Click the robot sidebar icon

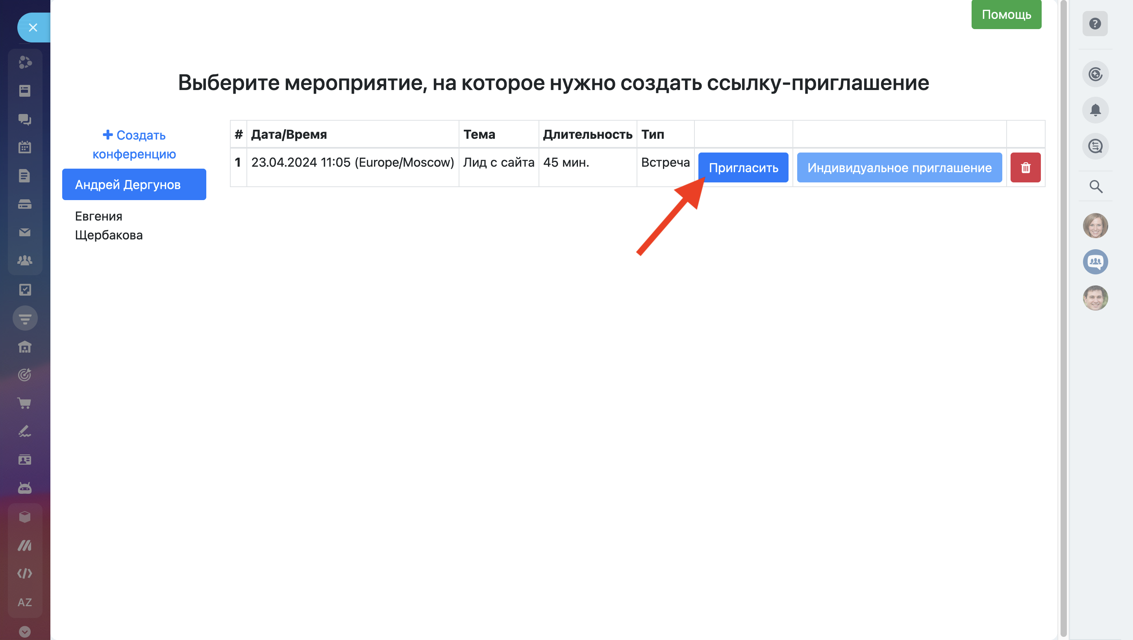point(25,488)
